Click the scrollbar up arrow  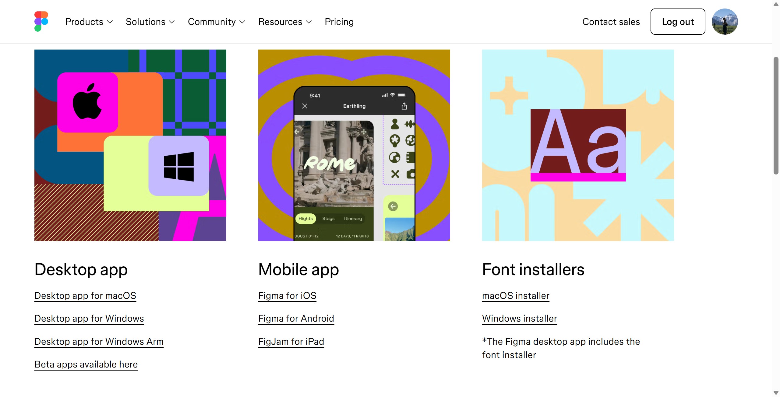coord(776,4)
